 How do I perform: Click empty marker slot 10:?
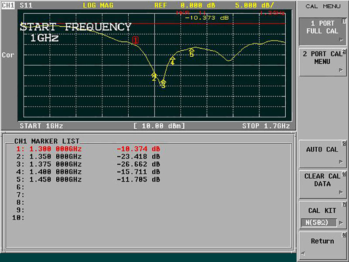click(18, 217)
